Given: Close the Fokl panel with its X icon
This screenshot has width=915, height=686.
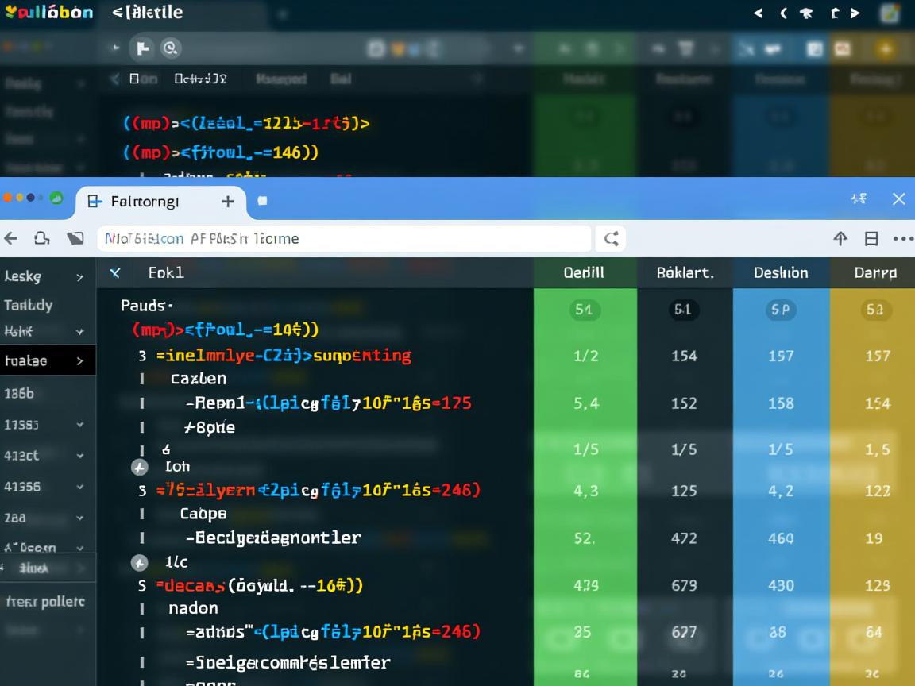Looking at the screenshot, I should tap(115, 273).
